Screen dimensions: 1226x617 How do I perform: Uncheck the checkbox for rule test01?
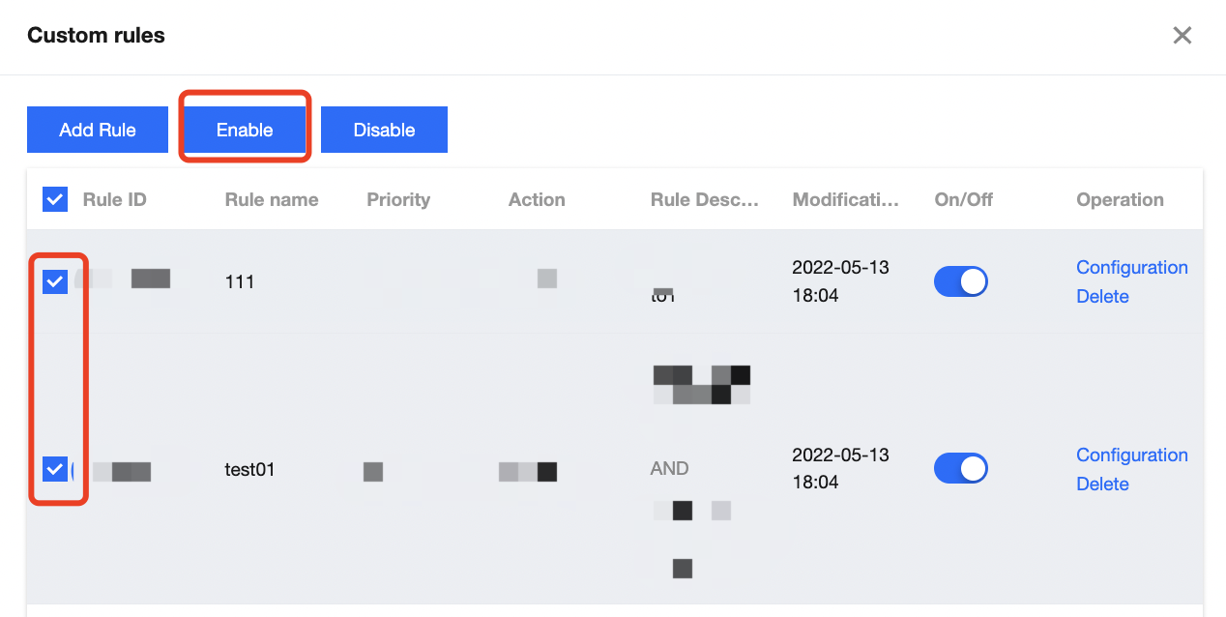click(x=55, y=469)
